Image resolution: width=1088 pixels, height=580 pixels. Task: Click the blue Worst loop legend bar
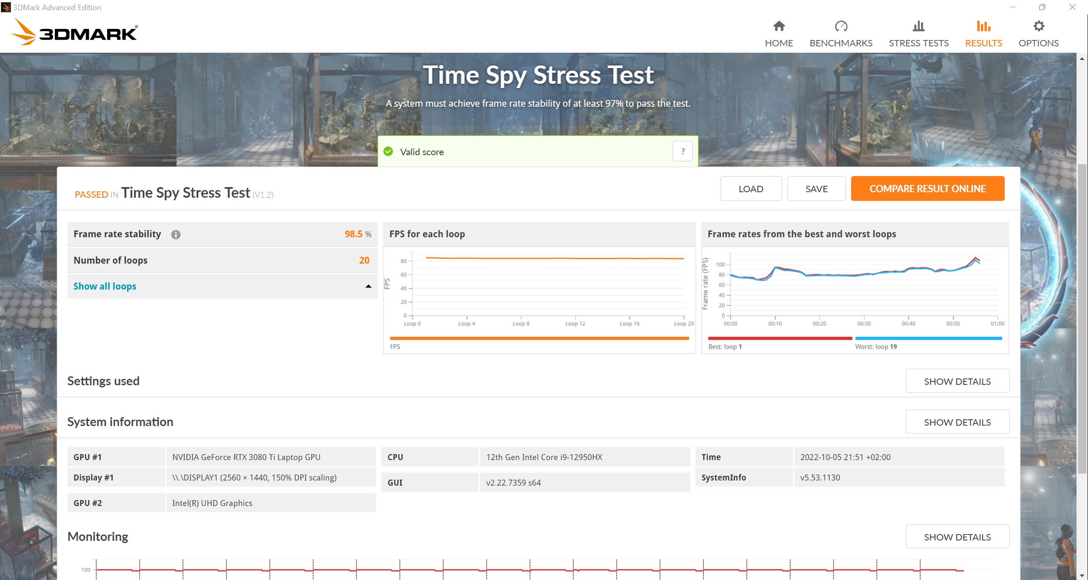pos(929,338)
